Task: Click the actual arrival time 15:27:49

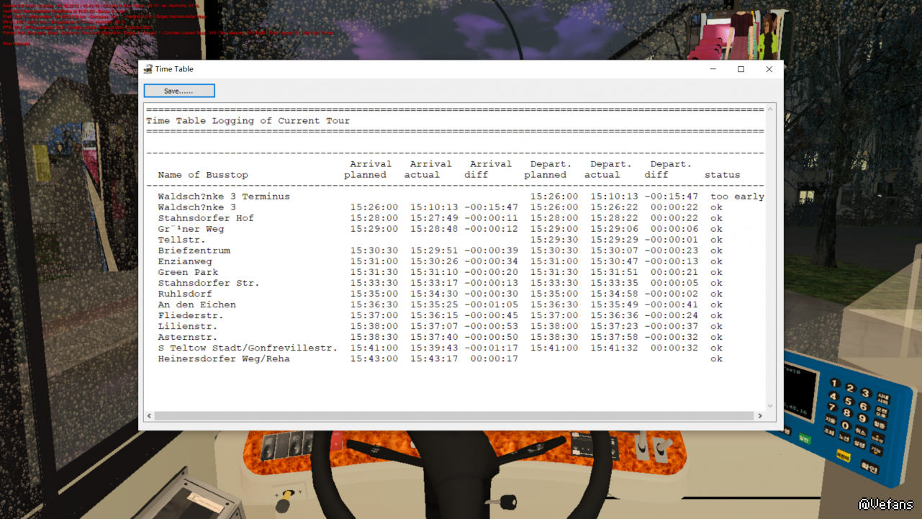Action: pyautogui.click(x=434, y=218)
